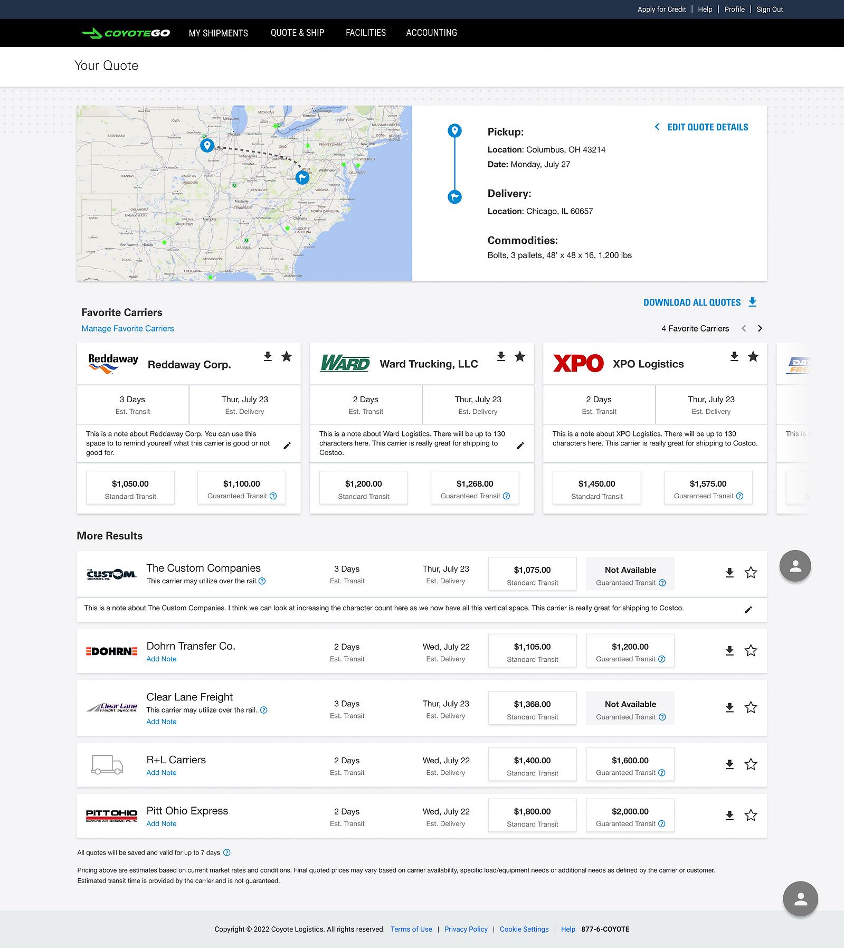Choose Dohrn $1,105.00 standard transit

[533, 651]
